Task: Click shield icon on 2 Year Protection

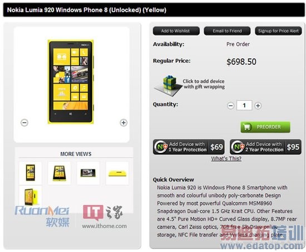Action: [x=238, y=147]
